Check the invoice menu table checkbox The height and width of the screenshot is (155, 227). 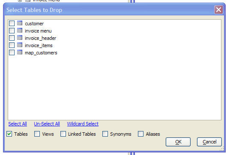tap(12, 30)
